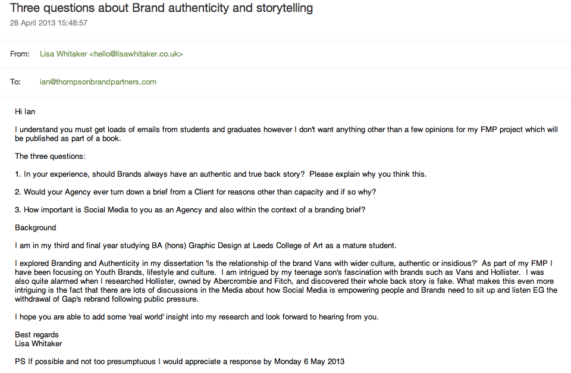Click the email subject about Brand authenticity
This screenshot has height=373, width=571.
tap(162, 8)
